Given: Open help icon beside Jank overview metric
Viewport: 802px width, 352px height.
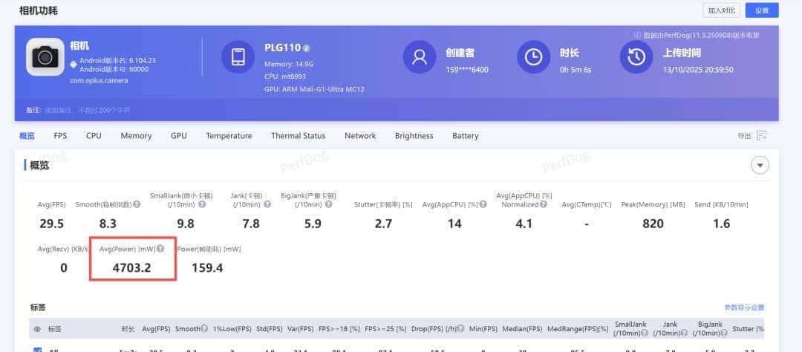Looking at the screenshot, I should tap(267, 205).
